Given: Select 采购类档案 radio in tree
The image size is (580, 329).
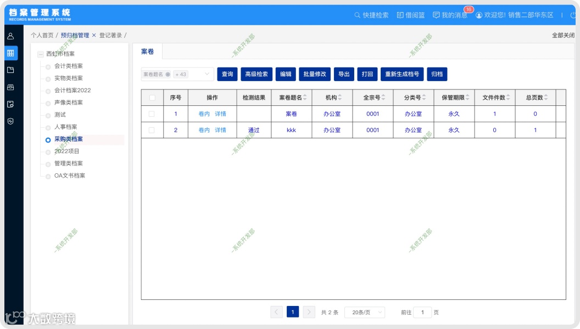Looking at the screenshot, I should (48, 140).
